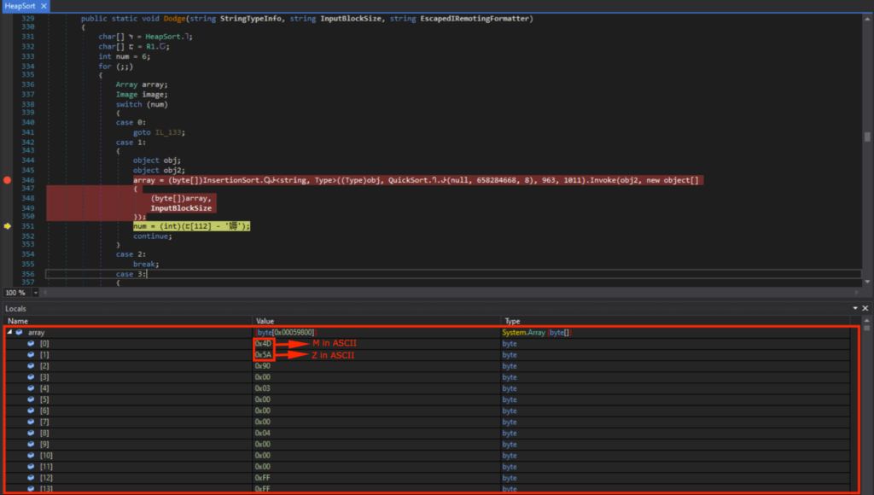Click the Type column header in Locals
The image size is (874, 495).
510,321
